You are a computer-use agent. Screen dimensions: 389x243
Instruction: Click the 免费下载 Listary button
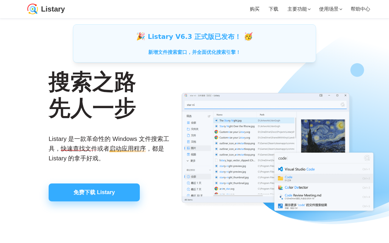point(94,192)
